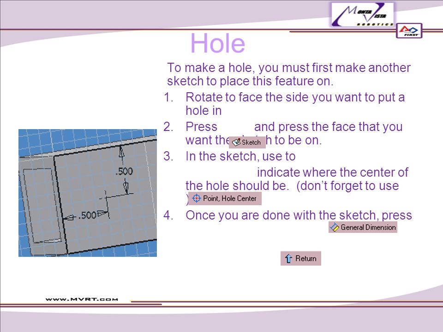This screenshot has height=332, width=443.
Task: Click the vertical .500 dimension in the sketch
Action: pos(124,171)
